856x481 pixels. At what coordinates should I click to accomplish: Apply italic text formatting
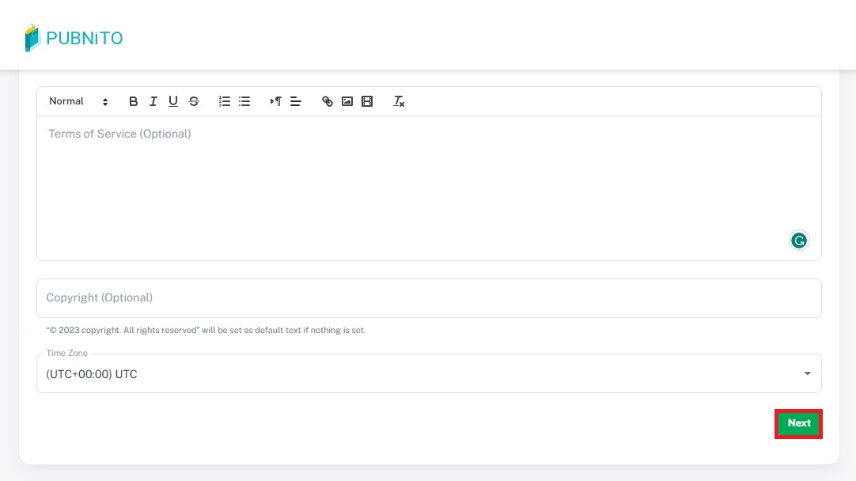[153, 101]
